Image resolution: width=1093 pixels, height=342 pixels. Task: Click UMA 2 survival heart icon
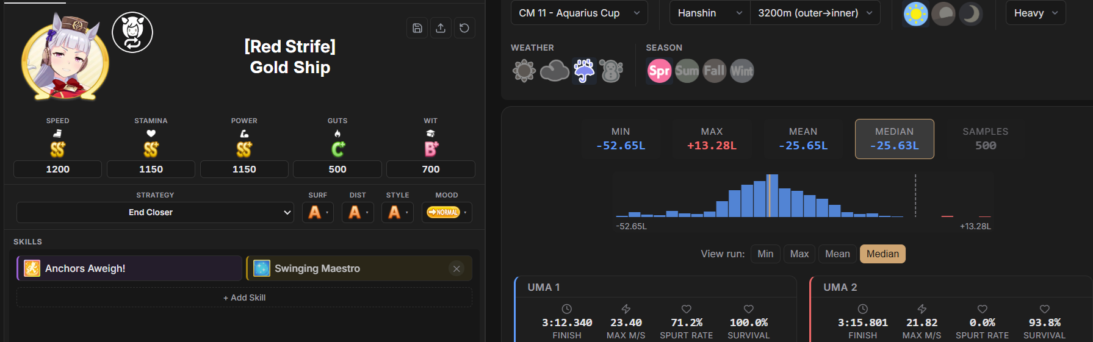(1045, 309)
